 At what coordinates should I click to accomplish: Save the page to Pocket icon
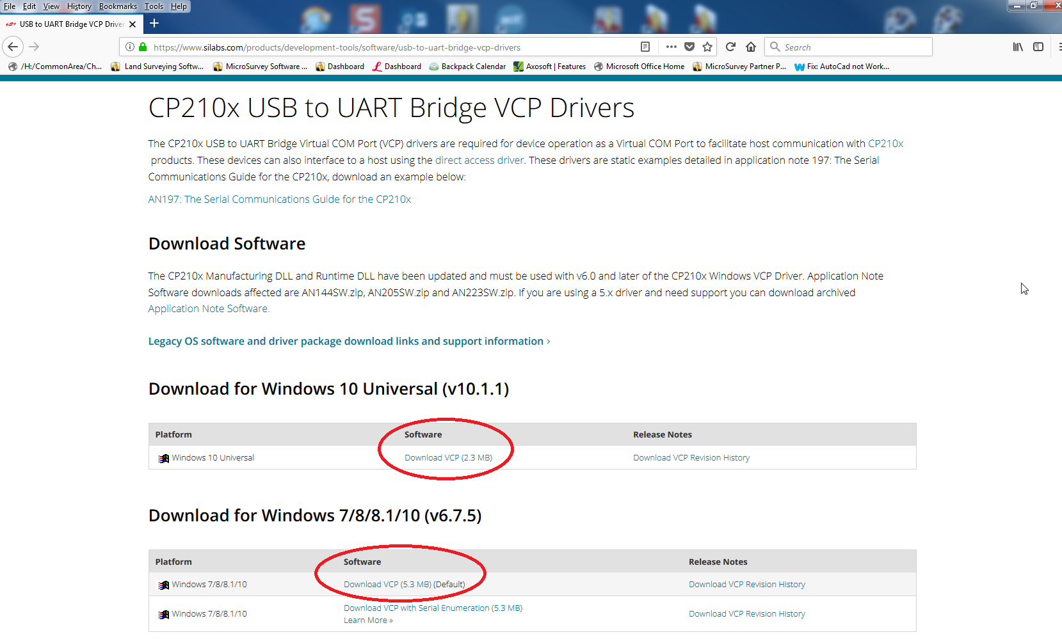[x=689, y=47]
